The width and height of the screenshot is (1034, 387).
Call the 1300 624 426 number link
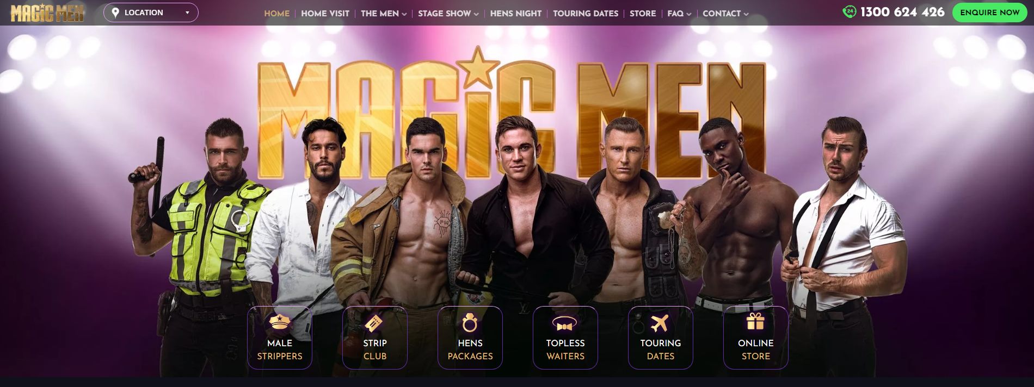pyautogui.click(x=902, y=12)
